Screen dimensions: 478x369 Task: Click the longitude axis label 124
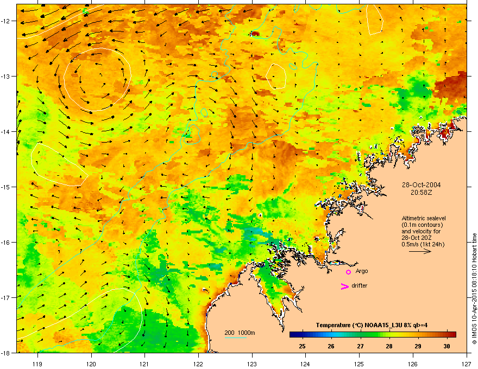305,364
